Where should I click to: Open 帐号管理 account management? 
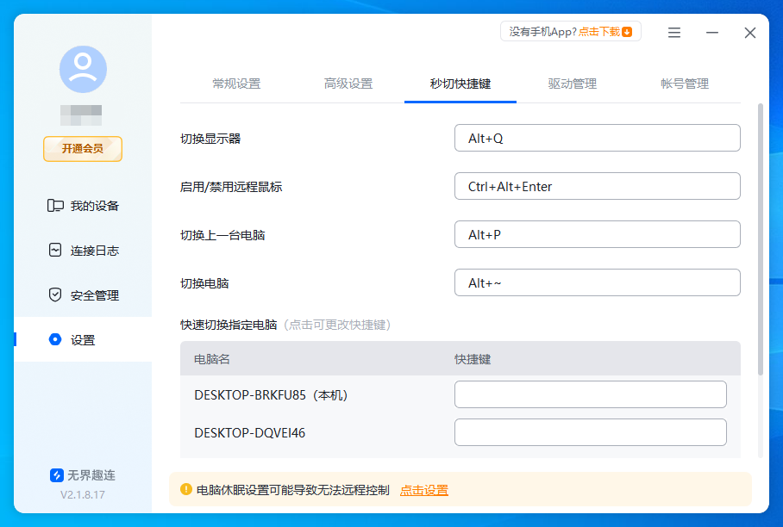click(683, 84)
